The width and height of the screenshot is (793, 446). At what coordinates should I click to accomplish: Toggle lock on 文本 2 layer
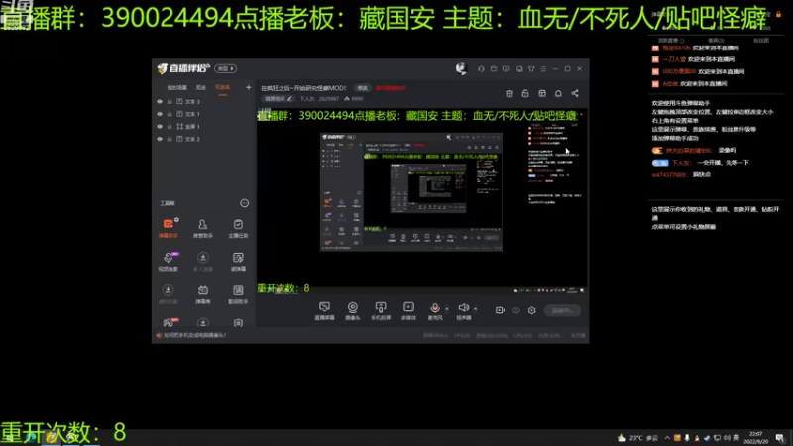pyautogui.click(x=170, y=139)
